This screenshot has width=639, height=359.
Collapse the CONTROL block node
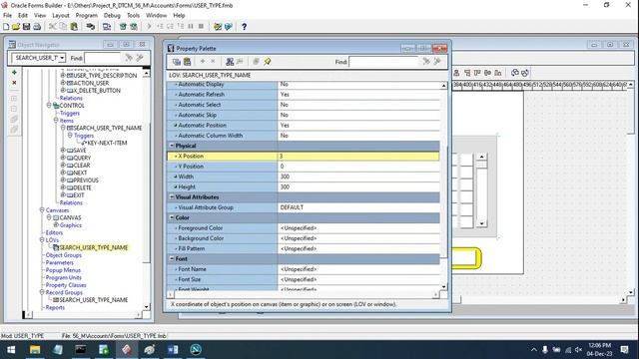point(49,105)
